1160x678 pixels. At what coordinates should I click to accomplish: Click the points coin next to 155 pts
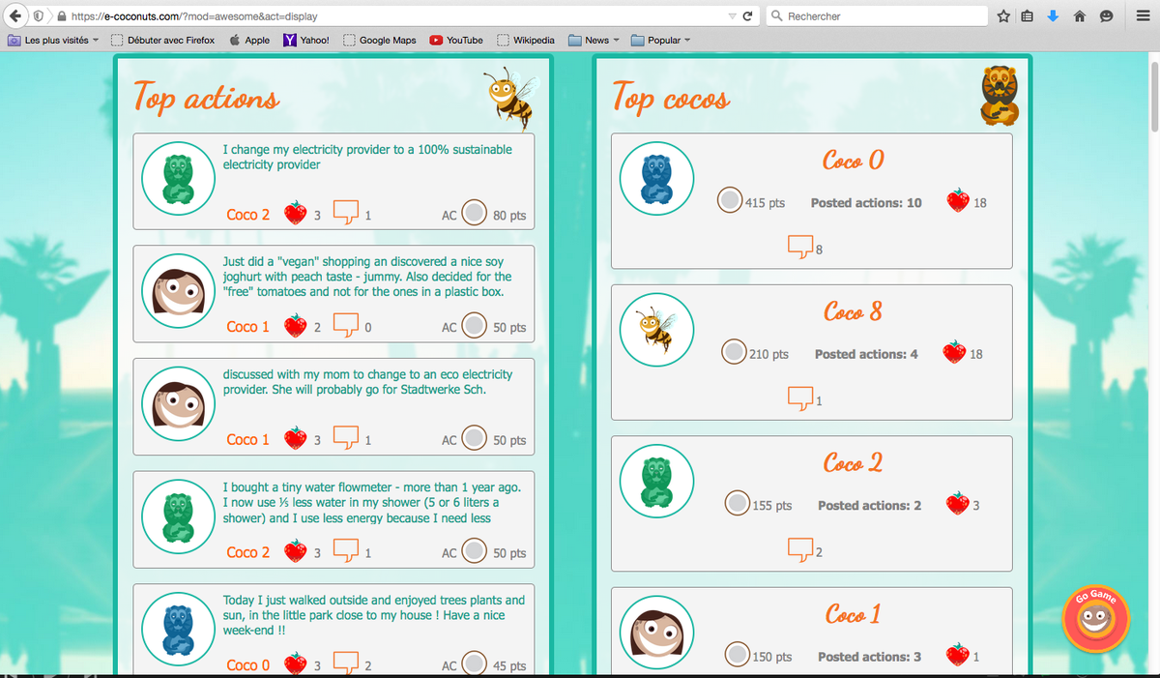[738, 503]
